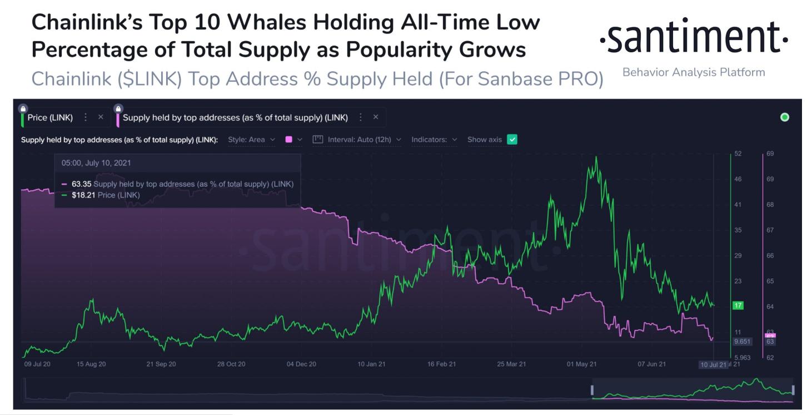Click the 10 Jul 21 date marker
This screenshot has width=812, height=415.
(713, 364)
